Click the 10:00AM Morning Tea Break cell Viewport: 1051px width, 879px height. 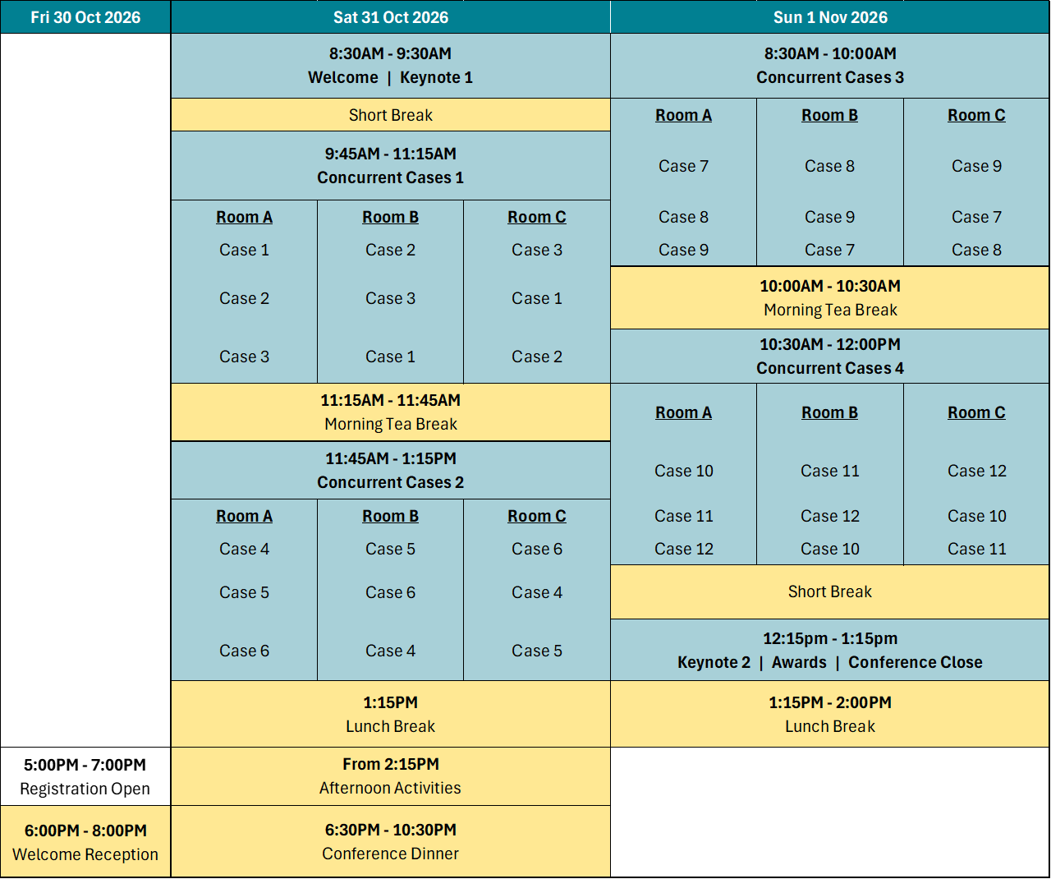[830, 298]
